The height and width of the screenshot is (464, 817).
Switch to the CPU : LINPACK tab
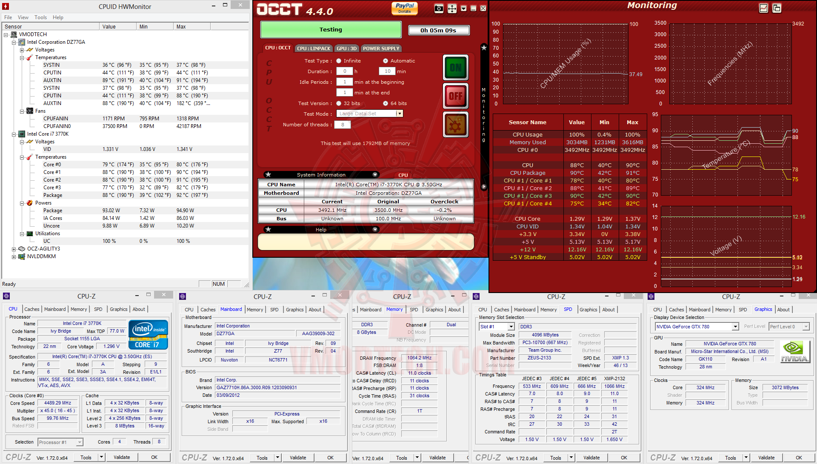(x=314, y=48)
